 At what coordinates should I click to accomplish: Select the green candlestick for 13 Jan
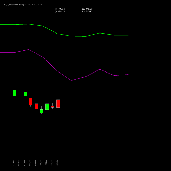[x=47, y=107]
